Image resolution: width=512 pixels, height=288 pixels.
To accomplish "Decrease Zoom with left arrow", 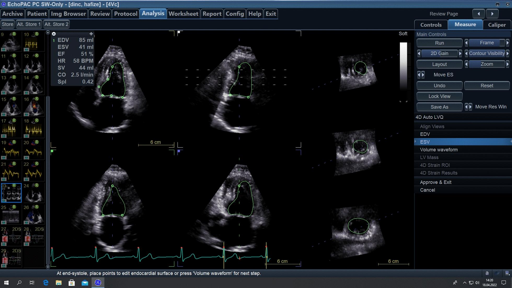I will click(466, 64).
